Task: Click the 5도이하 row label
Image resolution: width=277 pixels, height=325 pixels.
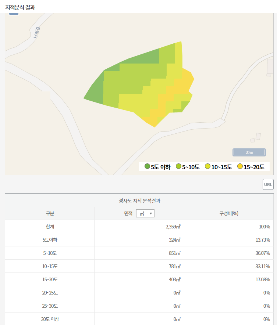Action: pos(50,240)
